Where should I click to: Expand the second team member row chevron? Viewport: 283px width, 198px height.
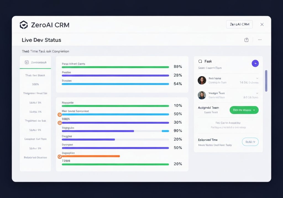257,93
